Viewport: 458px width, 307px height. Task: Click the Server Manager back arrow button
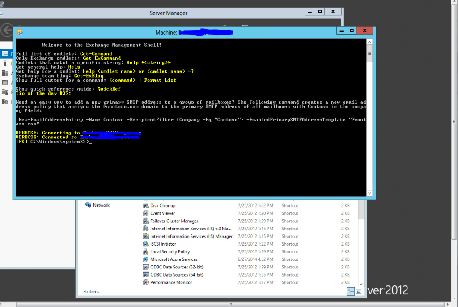[6, 30]
